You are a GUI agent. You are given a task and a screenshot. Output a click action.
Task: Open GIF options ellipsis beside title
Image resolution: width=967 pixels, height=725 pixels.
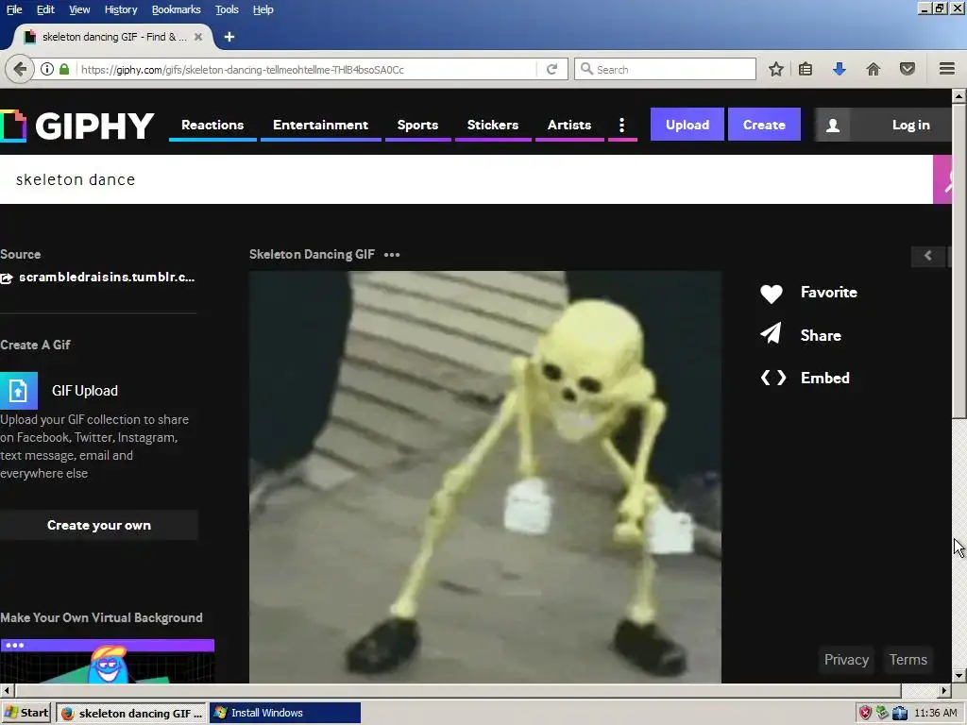point(392,255)
